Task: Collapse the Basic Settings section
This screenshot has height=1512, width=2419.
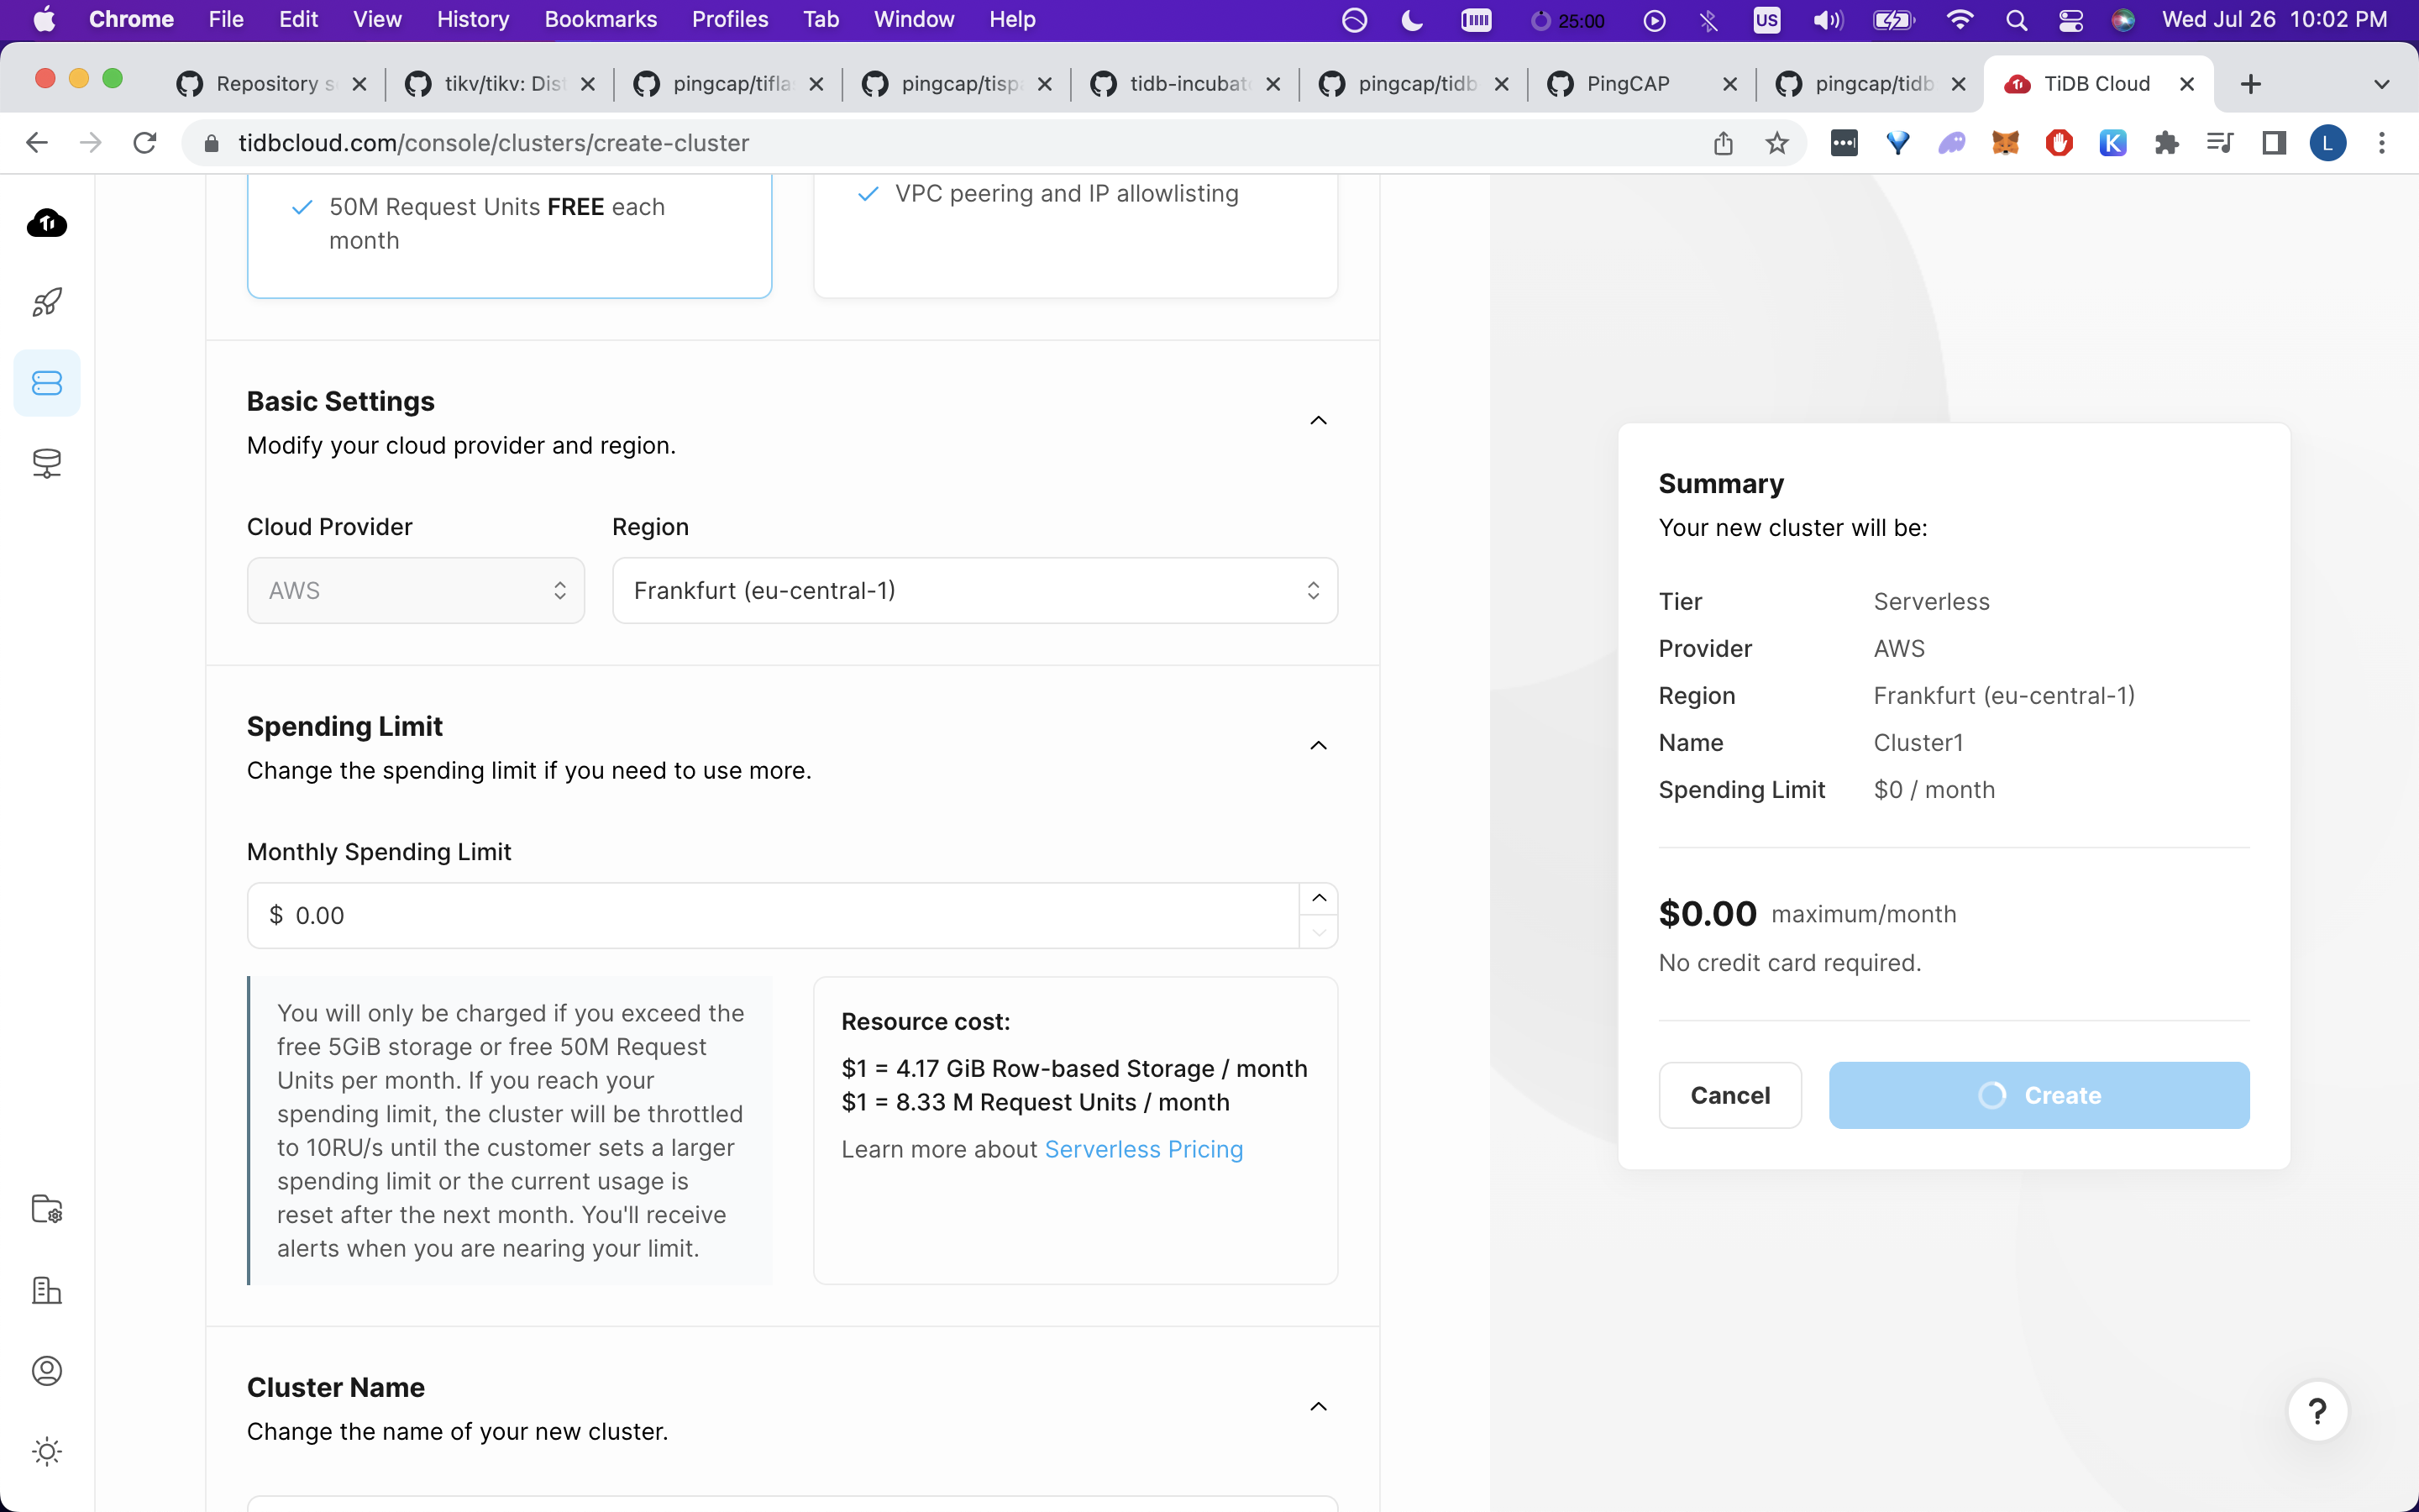Action: [x=1319, y=421]
